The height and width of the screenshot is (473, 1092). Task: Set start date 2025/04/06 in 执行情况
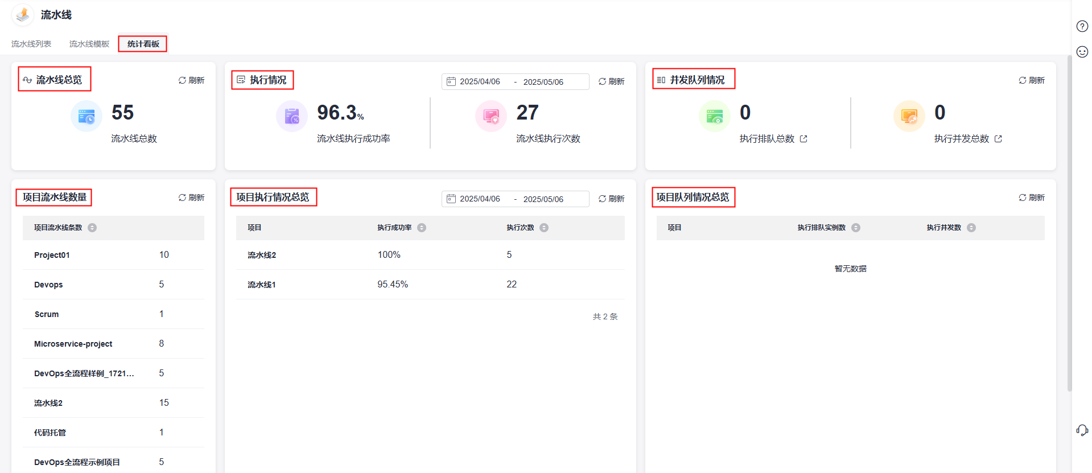point(480,81)
